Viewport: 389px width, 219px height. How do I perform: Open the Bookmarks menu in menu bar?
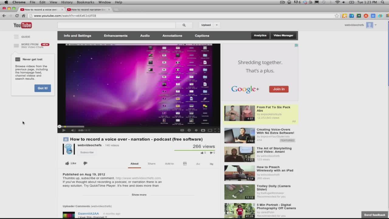(x=85, y=2)
